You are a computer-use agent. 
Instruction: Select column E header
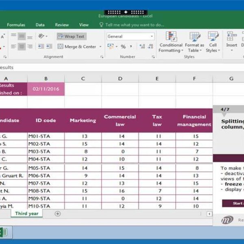[157, 78]
